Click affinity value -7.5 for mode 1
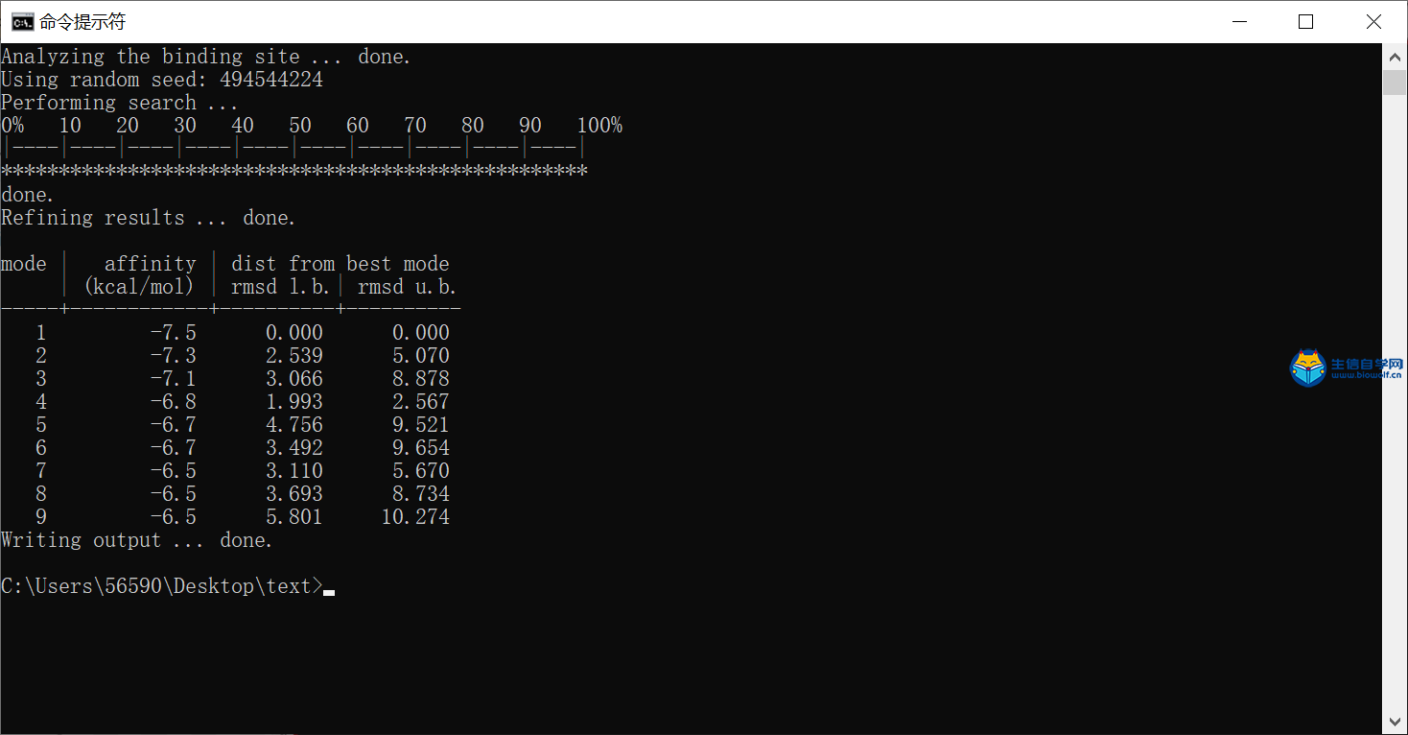The height and width of the screenshot is (735, 1408). tap(174, 333)
